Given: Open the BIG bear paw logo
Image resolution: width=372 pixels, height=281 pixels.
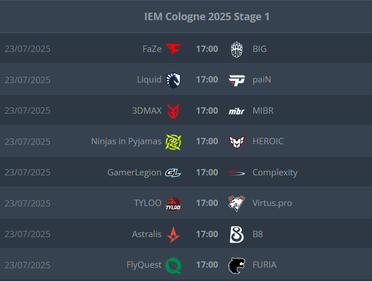Looking at the screenshot, I should pos(236,50).
